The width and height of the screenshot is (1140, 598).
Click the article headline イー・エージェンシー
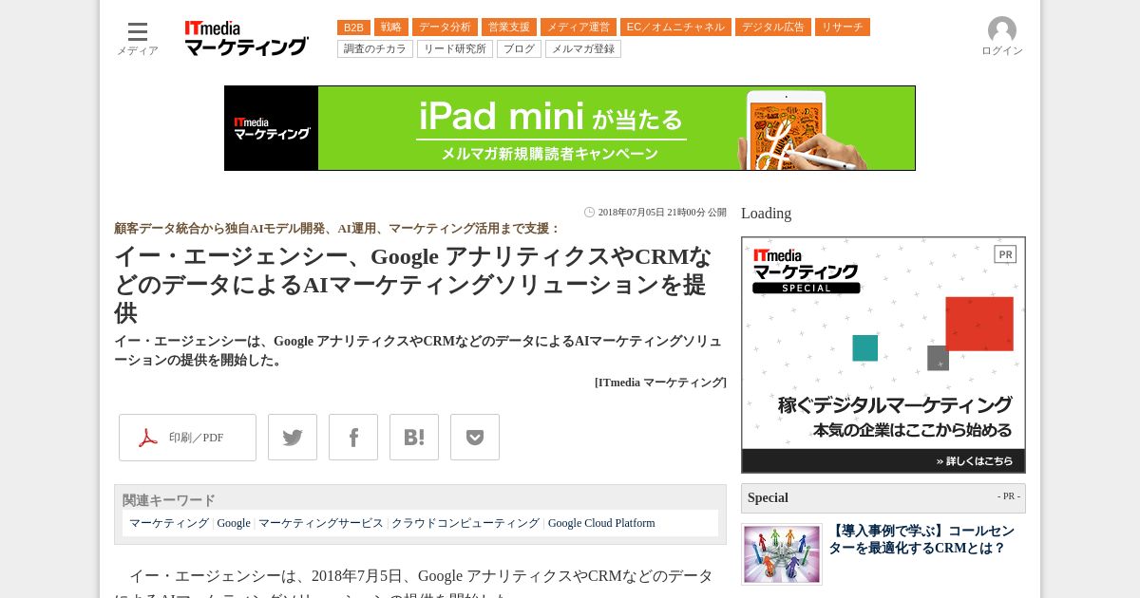(413, 284)
